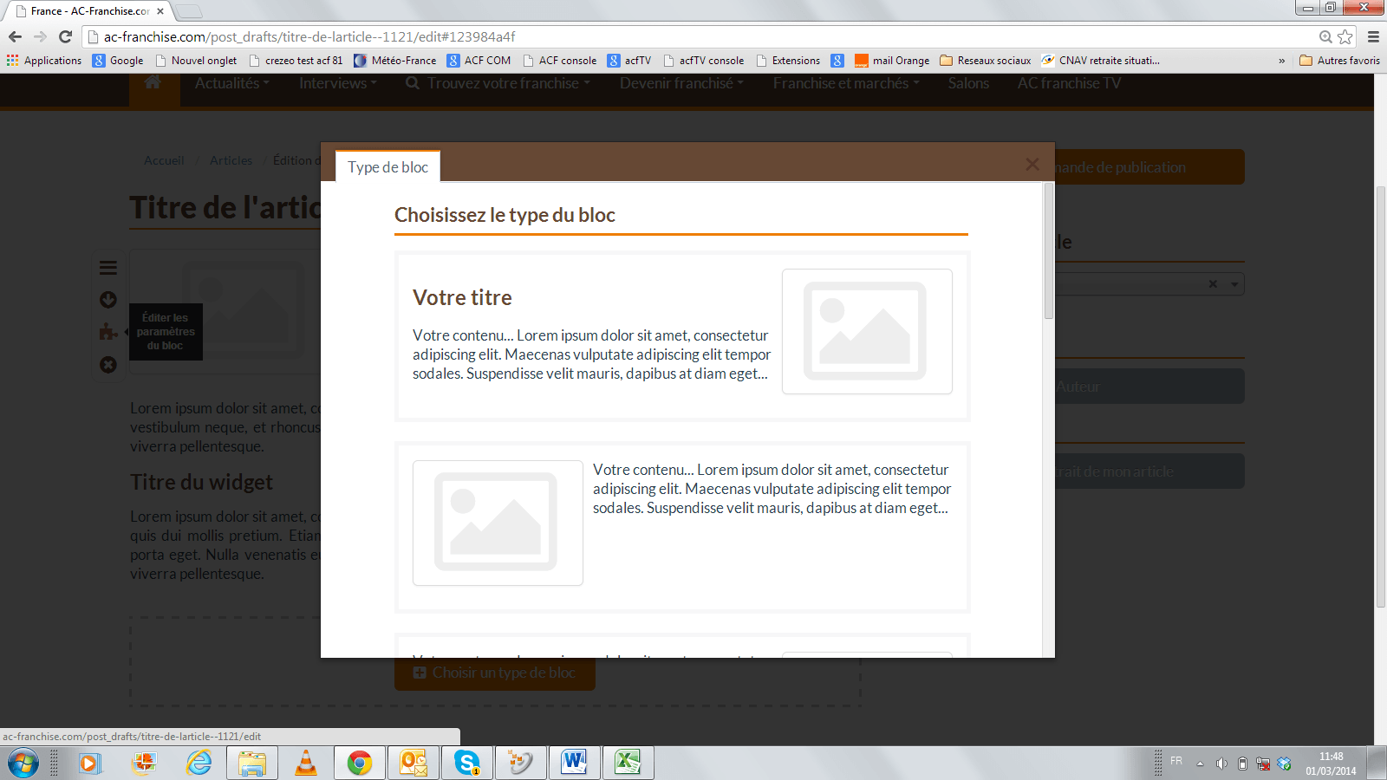This screenshot has width=1387, height=780.
Task: Open the Chrome hamburger menu
Action: 1373,36
